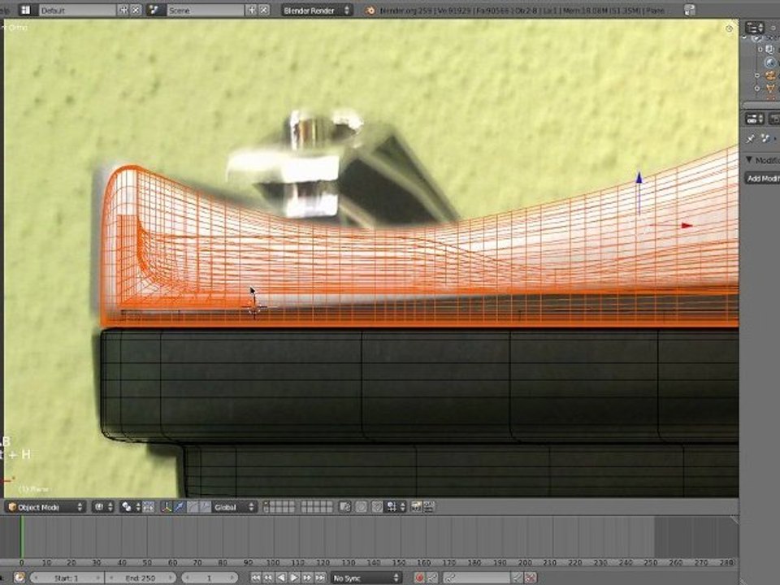This screenshot has height=585, width=780.
Task: Click OpenGL render image icon
Action: tap(416, 507)
